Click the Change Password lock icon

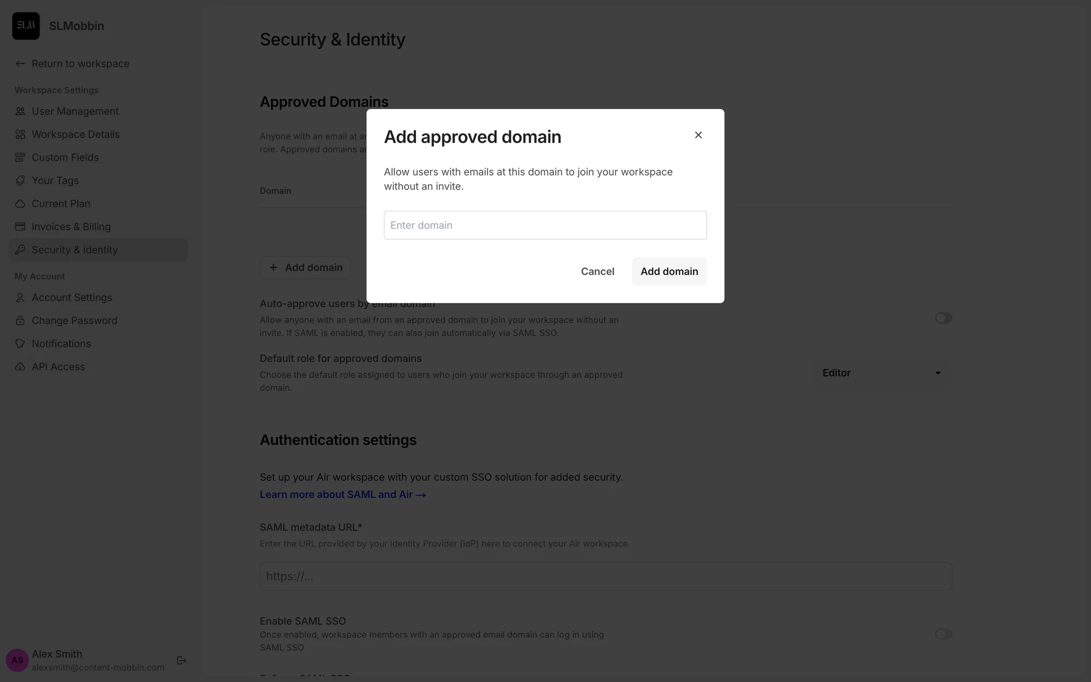(20, 321)
